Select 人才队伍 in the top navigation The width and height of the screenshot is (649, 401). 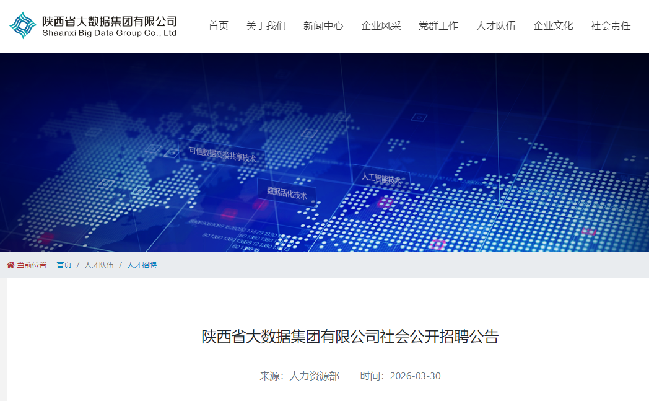pyautogui.click(x=496, y=25)
